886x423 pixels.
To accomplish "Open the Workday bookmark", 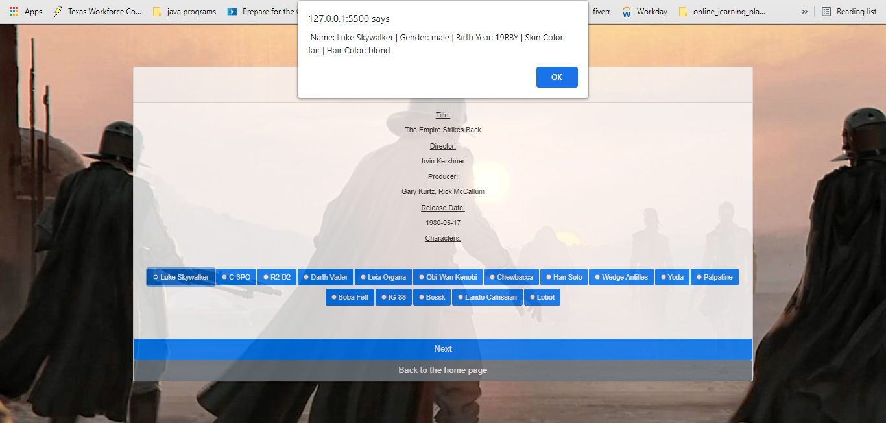I will coord(645,12).
